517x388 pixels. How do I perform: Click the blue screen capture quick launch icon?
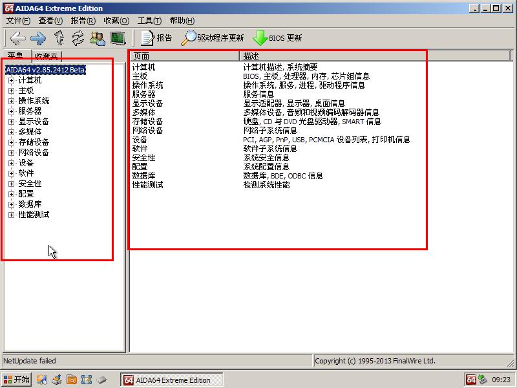pos(87,380)
